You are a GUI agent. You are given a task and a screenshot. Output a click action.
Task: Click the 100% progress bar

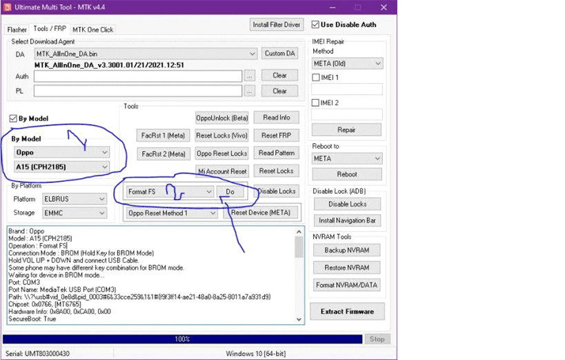pos(182,339)
